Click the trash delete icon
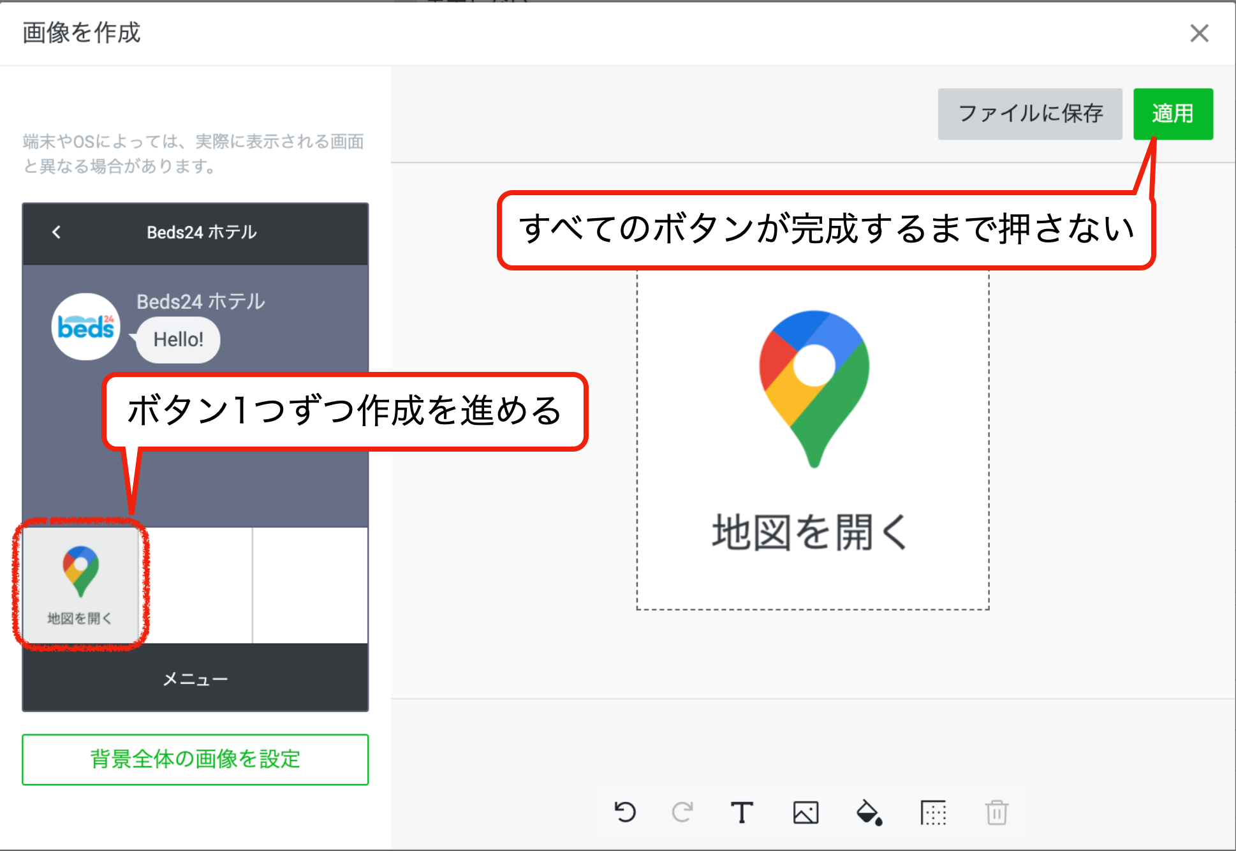The image size is (1236, 851). pos(996,812)
